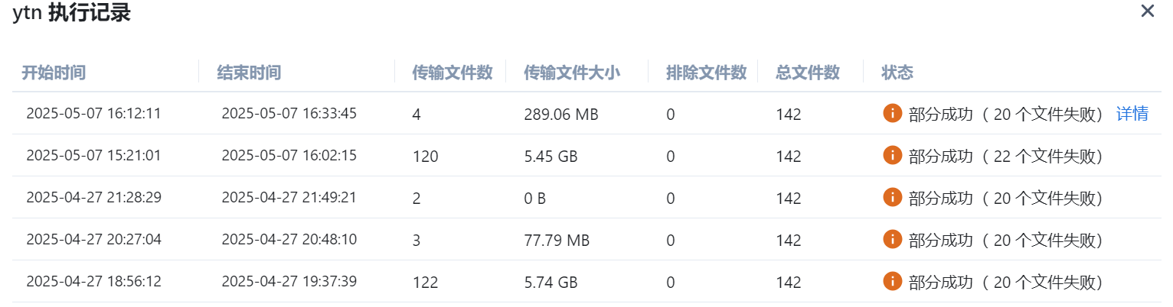Click the 传输文件数 column header
Viewport: 1173px width, 307px height.
(x=452, y=73)
